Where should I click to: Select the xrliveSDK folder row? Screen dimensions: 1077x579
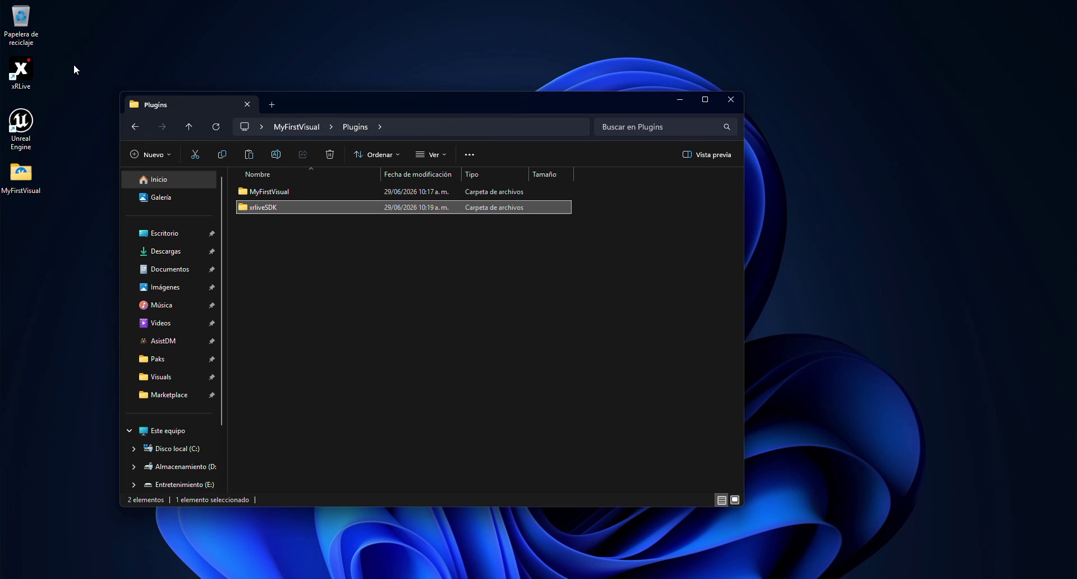tap(404, 208)
